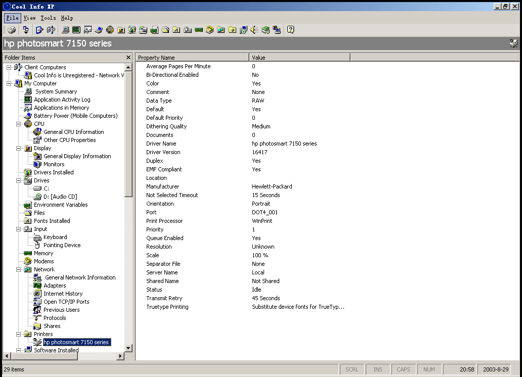The height and width of the screenshot is (377, 522).
Task: Click the Files toolbar icon
Action: point(165,30)
